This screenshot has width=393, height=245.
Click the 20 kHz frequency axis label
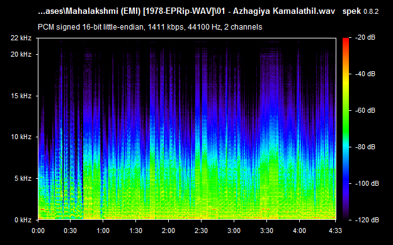[21, 54]
